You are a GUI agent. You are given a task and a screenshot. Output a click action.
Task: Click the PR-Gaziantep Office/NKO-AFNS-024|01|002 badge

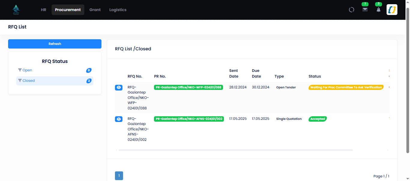pos(189,119)
